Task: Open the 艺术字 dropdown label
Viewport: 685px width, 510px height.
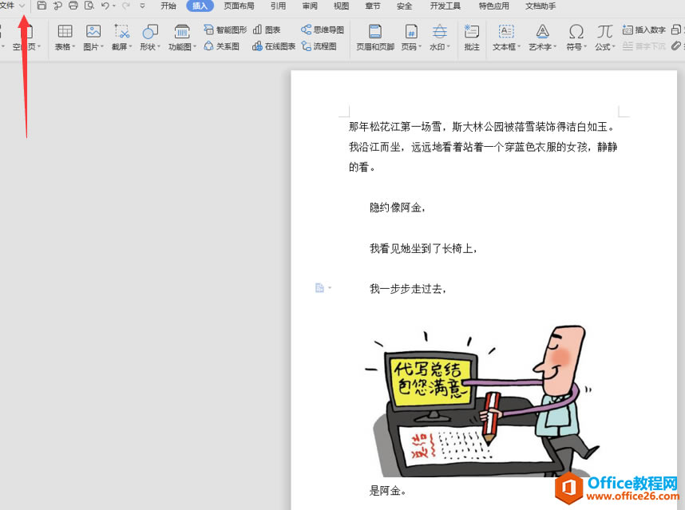Action: pos(543,47)
